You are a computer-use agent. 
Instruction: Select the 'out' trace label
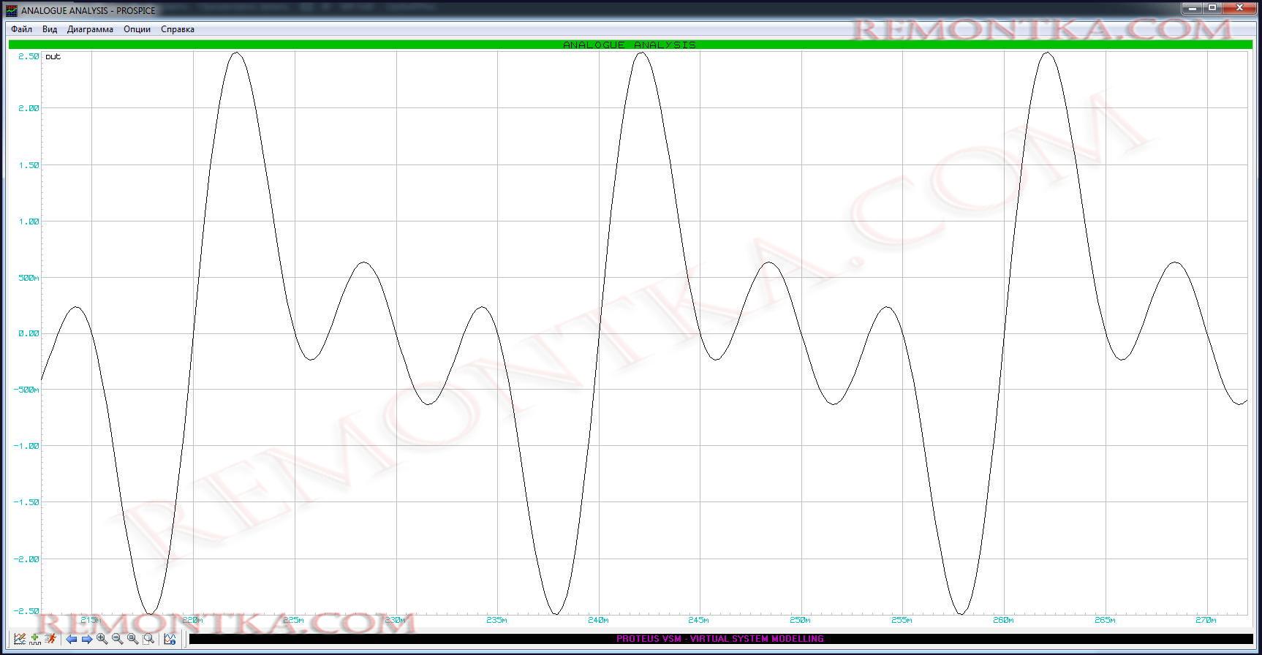53,56
